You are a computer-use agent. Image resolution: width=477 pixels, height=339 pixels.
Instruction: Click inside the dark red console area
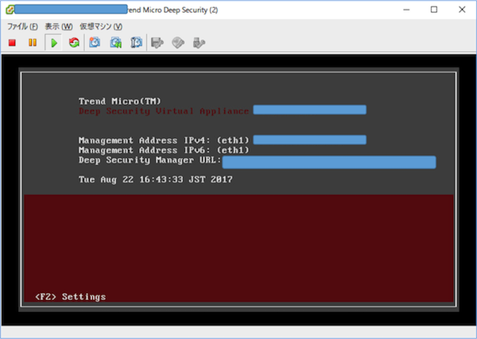[238, 243]
